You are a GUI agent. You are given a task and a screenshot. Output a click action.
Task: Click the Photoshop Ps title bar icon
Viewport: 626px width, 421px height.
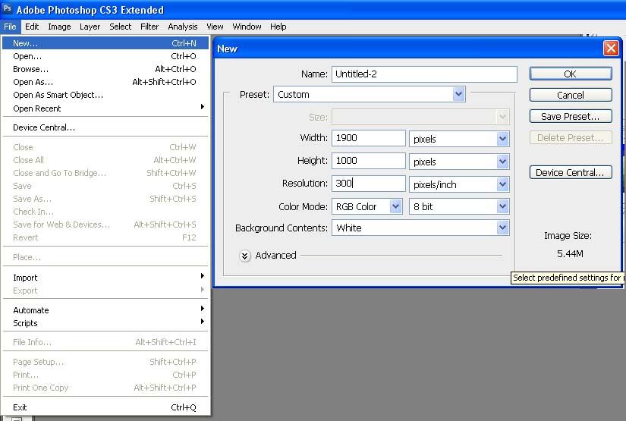(x=7, y=9)
